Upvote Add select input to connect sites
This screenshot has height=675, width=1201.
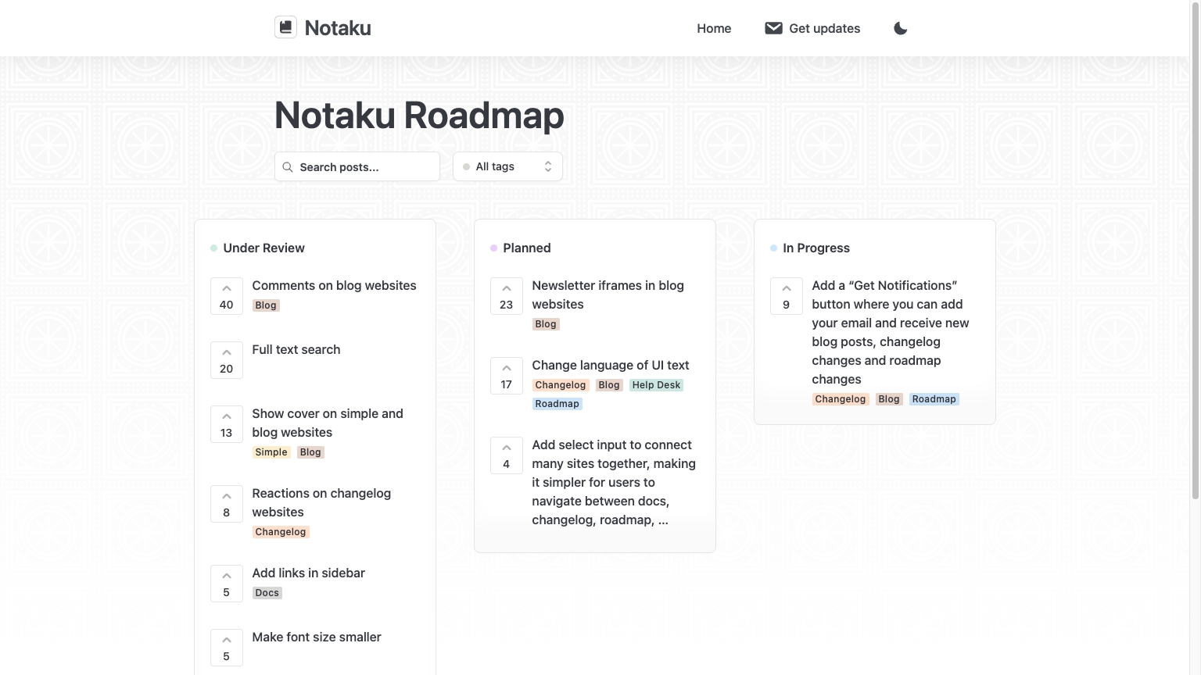(507, 455)
